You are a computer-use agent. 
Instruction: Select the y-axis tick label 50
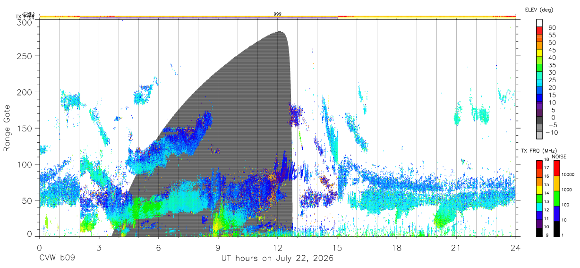tap(27, 200)
